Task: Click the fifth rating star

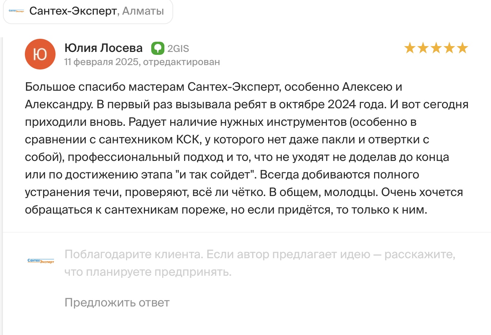Action: click(463, 48)
